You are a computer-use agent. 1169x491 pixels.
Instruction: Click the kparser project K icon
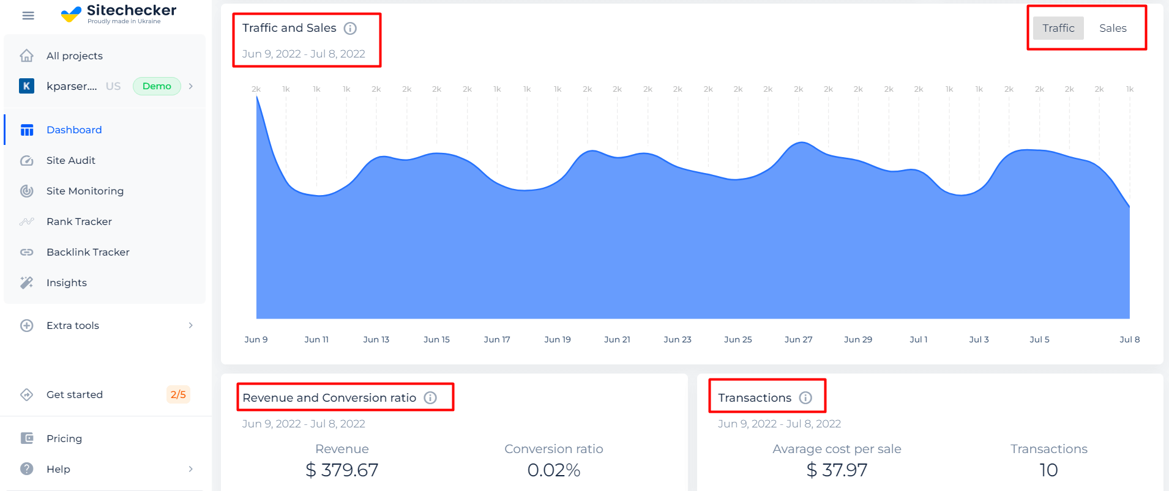26,86
